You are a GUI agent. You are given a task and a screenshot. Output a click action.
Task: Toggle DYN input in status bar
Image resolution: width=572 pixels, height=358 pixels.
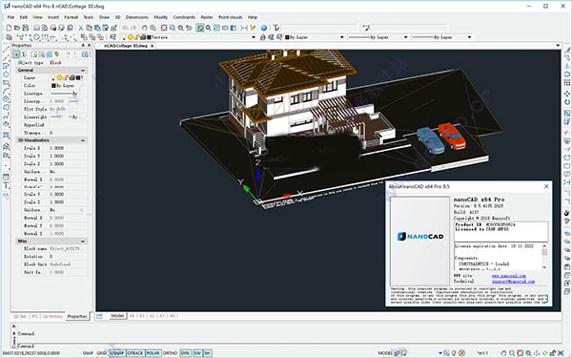click(185, 353)
